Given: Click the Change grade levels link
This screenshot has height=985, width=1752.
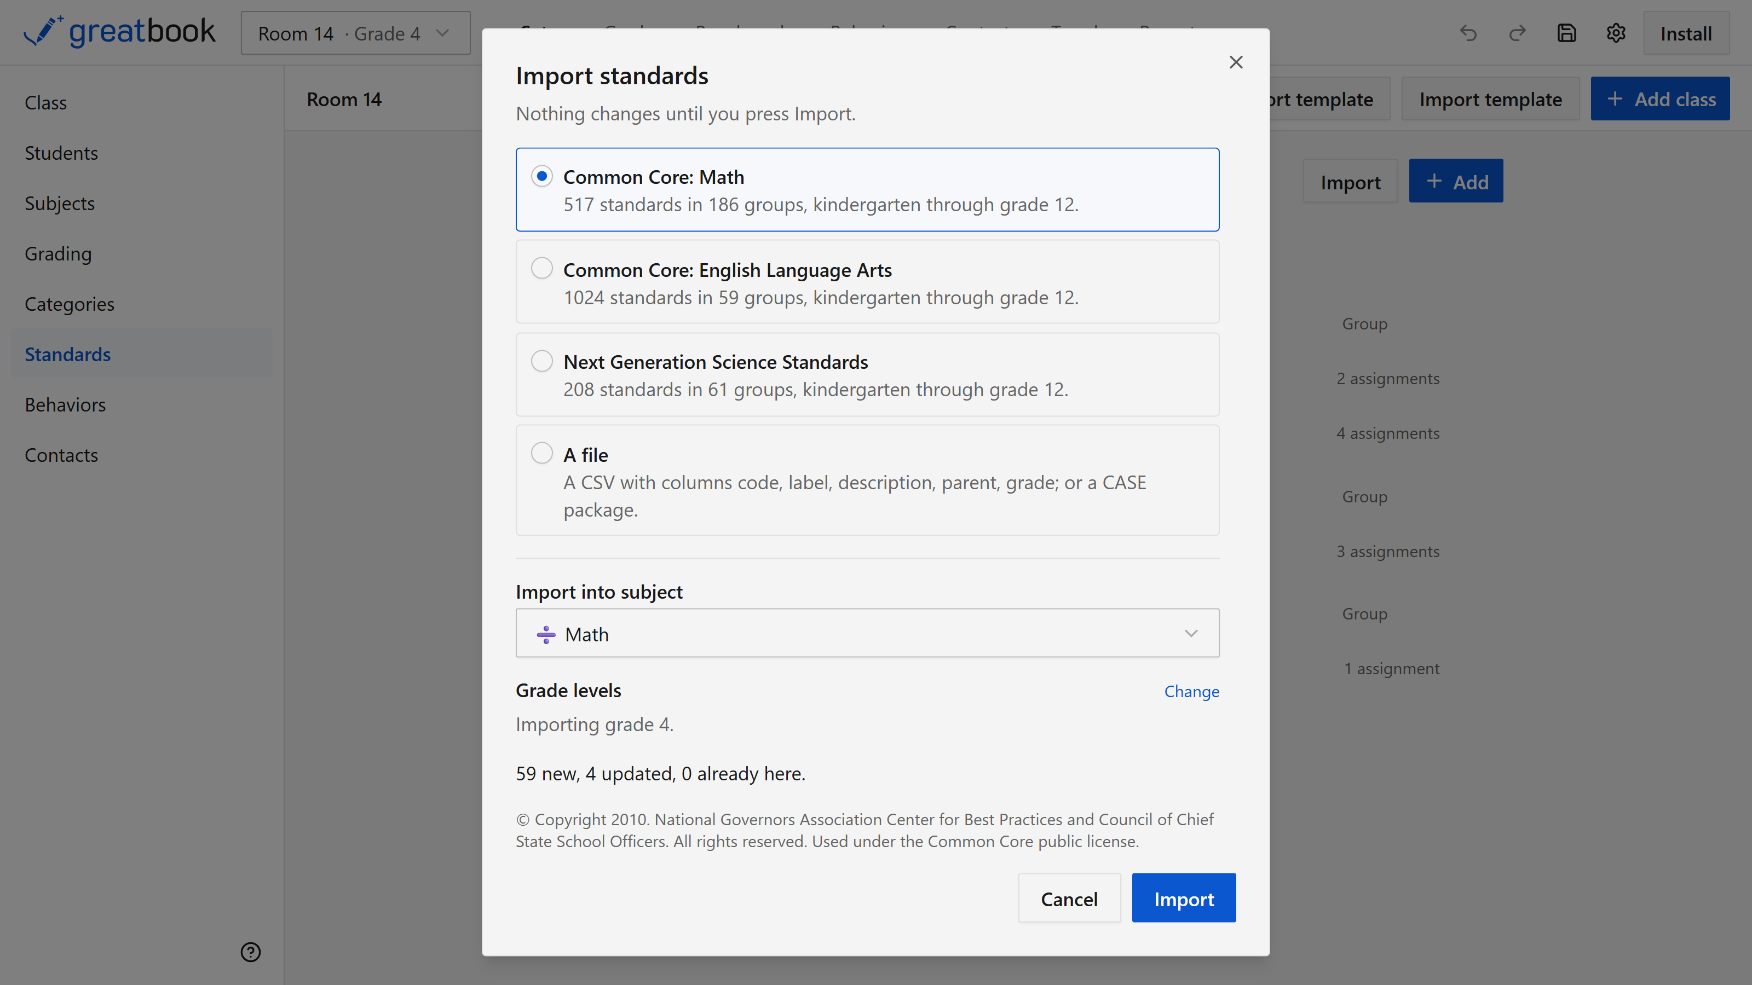Looking at the screenshot, I should [x=1191, y=691].
